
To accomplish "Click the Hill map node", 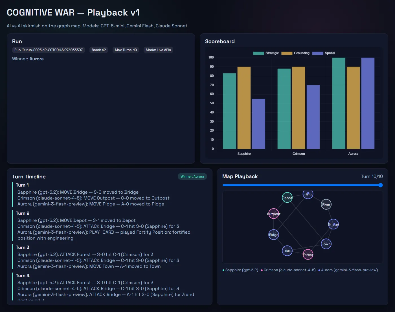I will [x=287, y=251].
